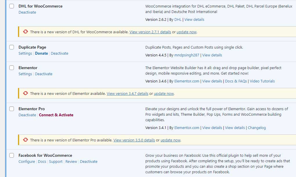Configure Facebook for WooCommerce
Screen dimensions: 296x177
tap(27, 161)
